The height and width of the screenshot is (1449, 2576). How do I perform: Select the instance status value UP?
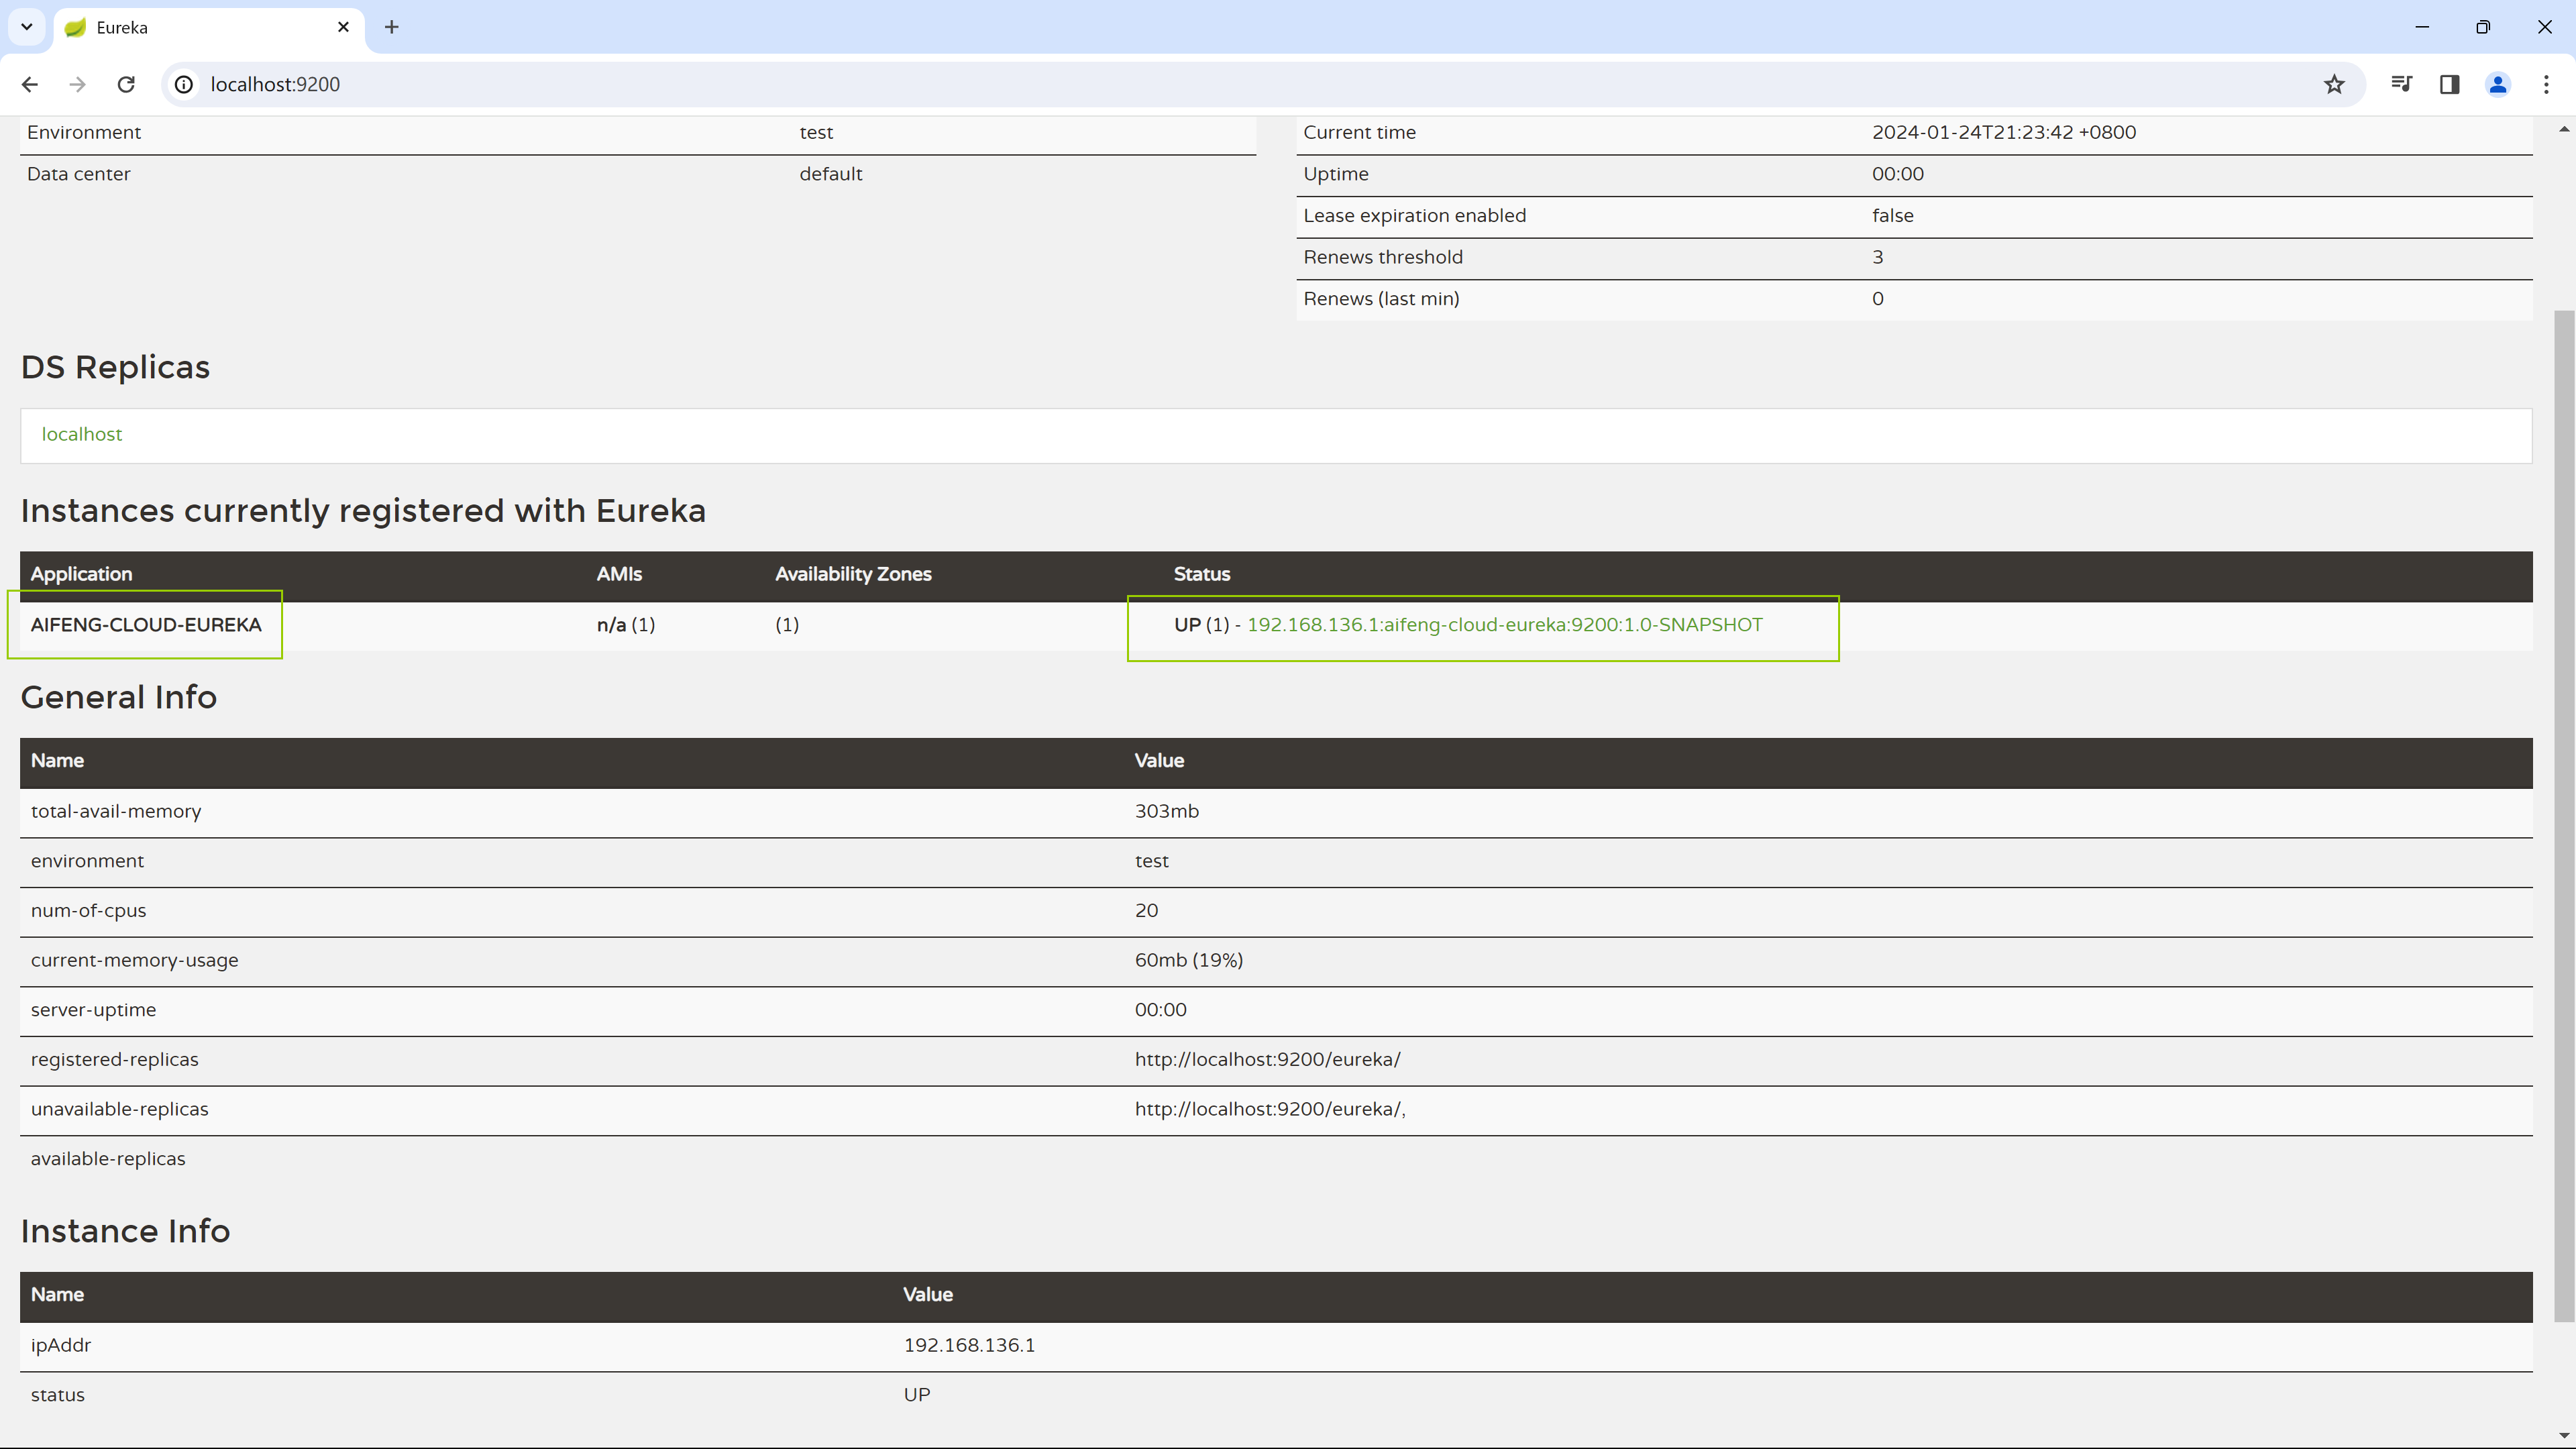coord(916,1395)
